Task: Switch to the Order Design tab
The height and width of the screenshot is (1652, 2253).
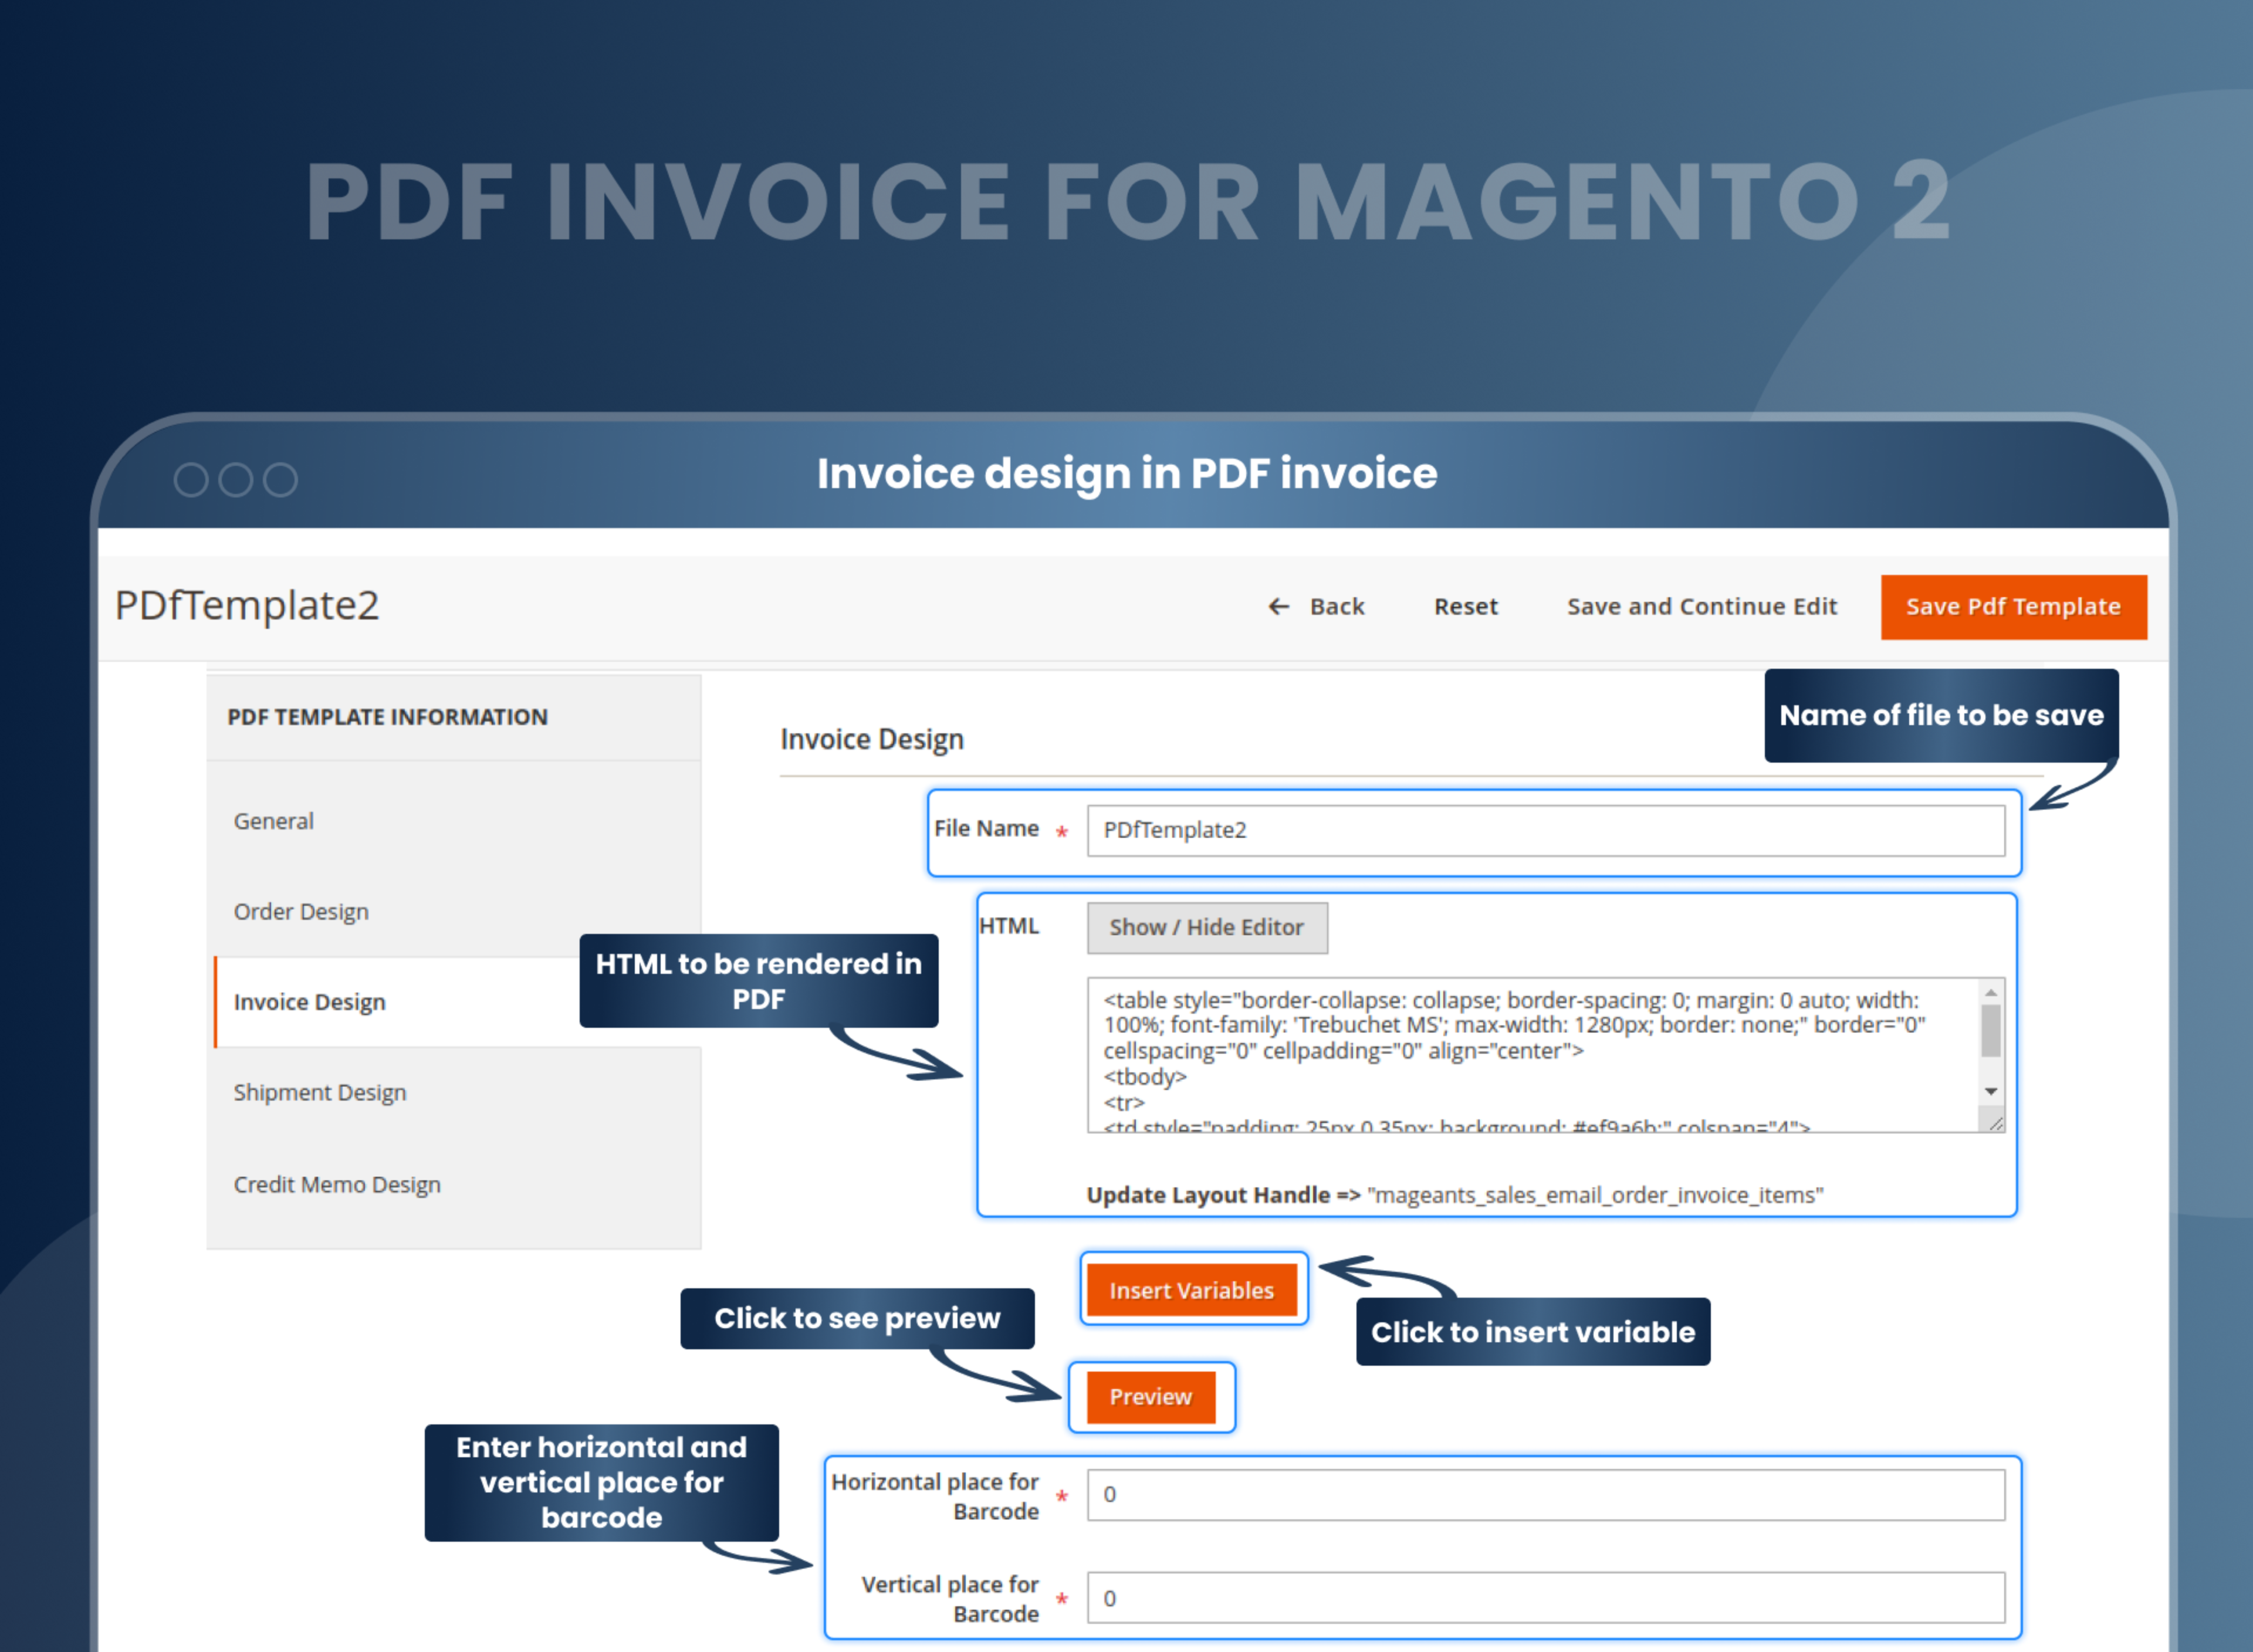Action: point(301,912)
